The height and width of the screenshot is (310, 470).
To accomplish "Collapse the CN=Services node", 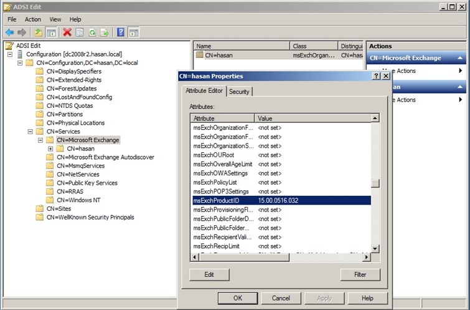I will pyautogui.click(x=31, y=132).
